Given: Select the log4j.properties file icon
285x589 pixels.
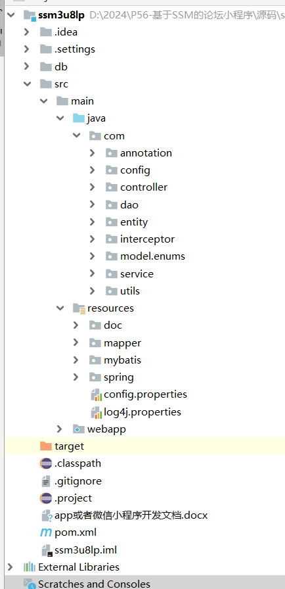Looking at the screenshot, I should [x=97, y=412].
